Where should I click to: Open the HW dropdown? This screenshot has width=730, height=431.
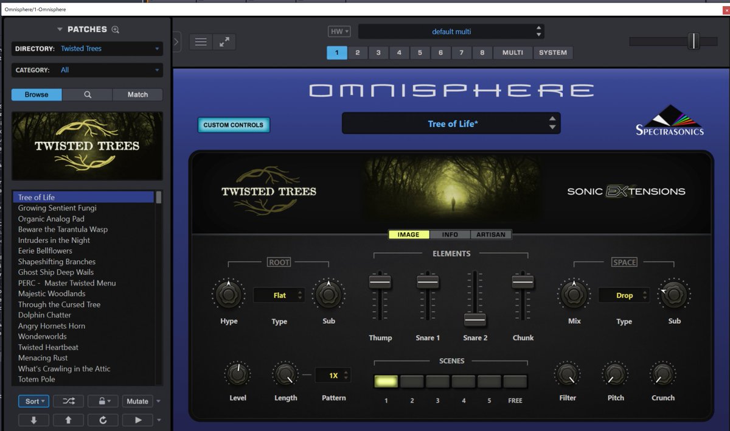(339, 32)
